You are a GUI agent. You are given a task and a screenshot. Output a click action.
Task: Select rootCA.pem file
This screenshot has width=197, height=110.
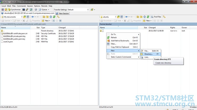(x=8, y=42)
